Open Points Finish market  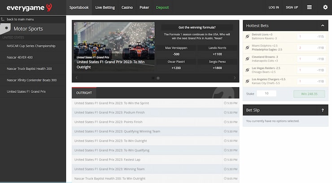155,122
